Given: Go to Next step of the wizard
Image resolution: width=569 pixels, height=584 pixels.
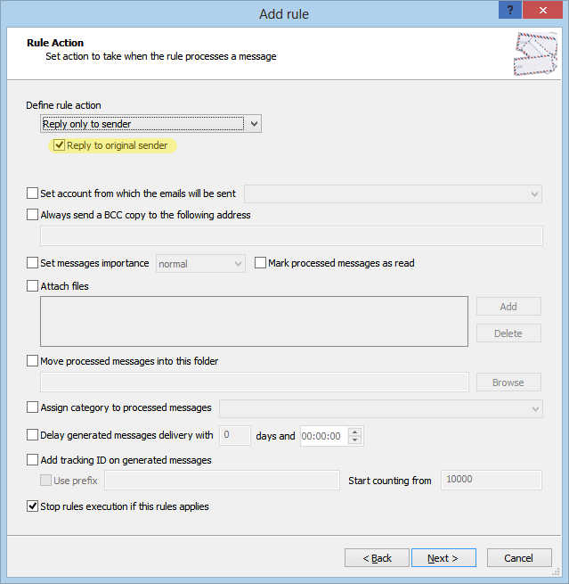Looking at the screenshot, I should click(x=443, y=557).
